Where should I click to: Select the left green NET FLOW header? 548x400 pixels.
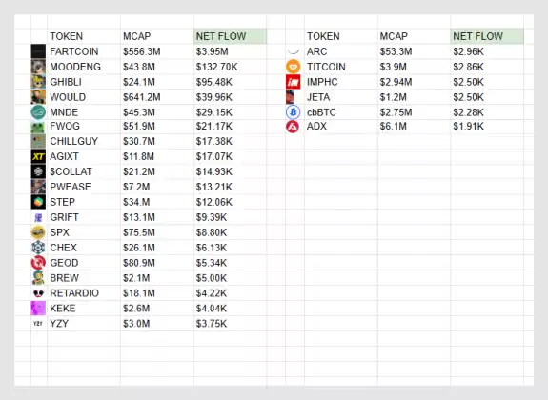tap(230, 36)
